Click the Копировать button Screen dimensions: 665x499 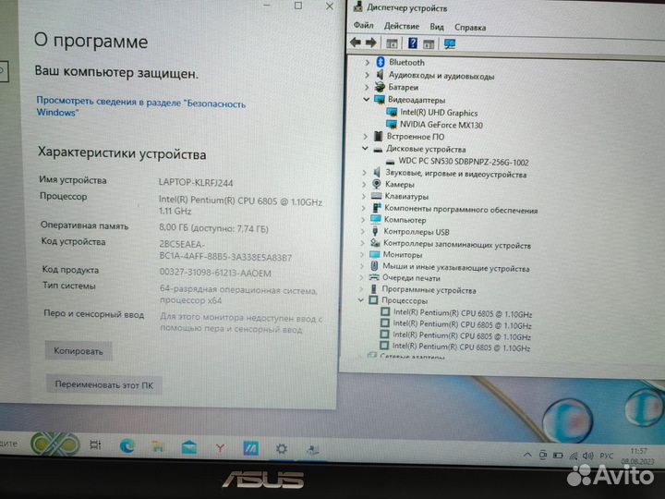point(79,351)
